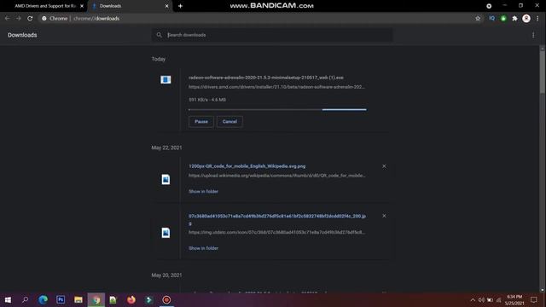Click the Search downloads field
The width and height of the screenshot is (546, 307).
tap(272, 35)
